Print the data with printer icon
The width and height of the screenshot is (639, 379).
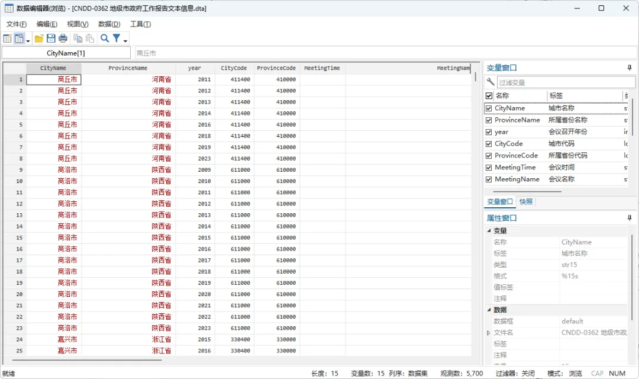pyautogui.click(x=63, y=38)
